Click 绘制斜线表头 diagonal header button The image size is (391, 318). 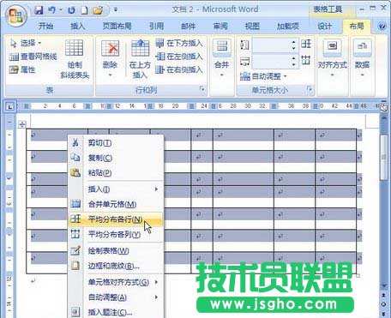coord(75,59)
